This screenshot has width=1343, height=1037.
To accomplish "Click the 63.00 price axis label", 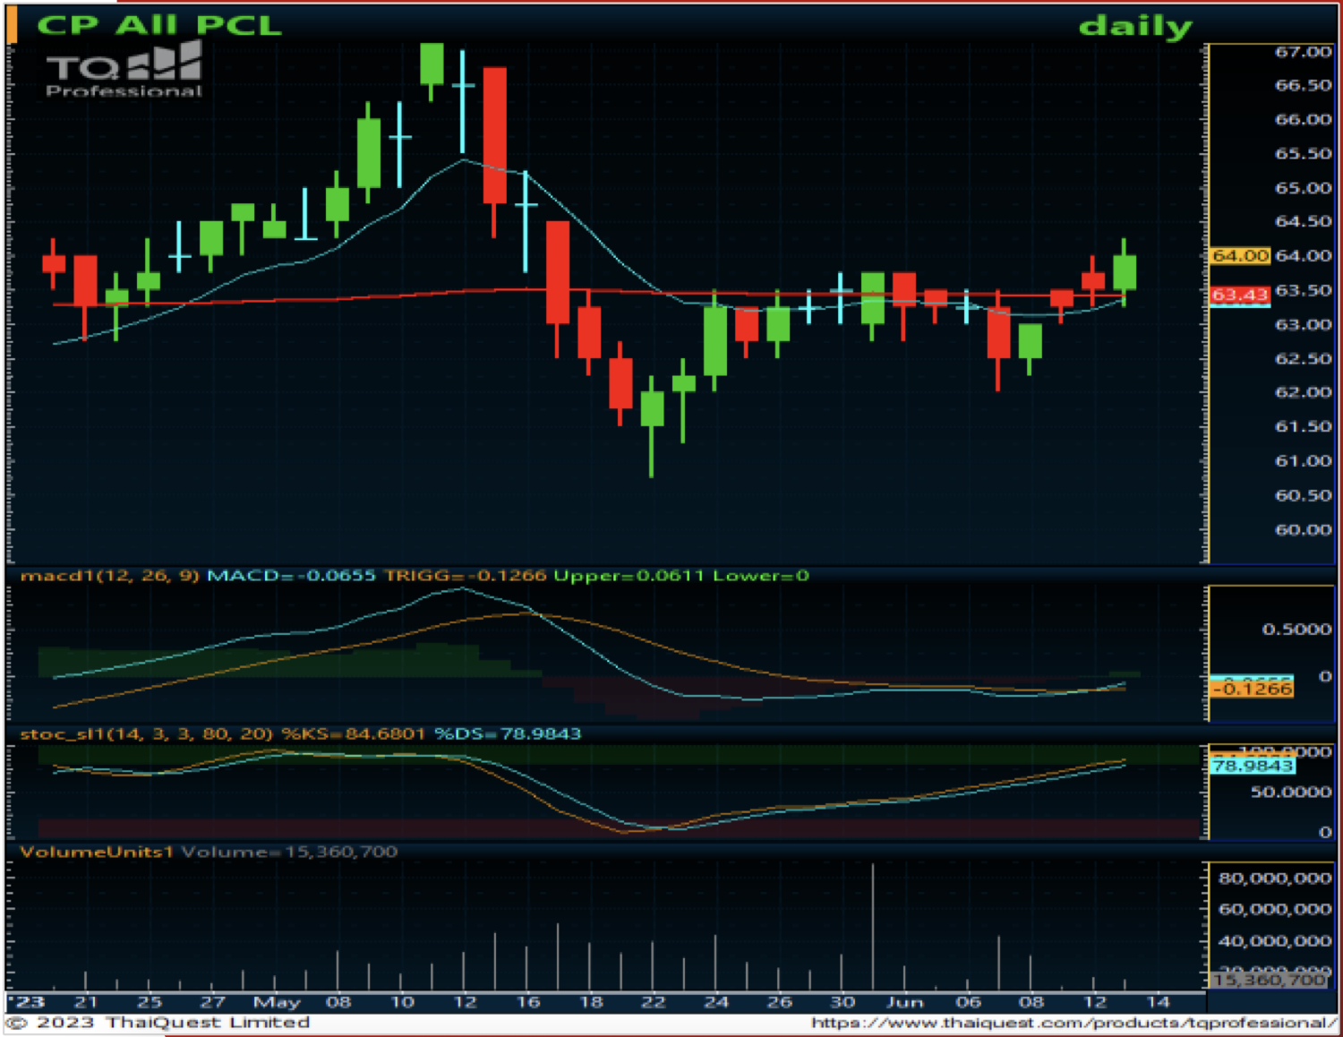I will coord(1303,325).
